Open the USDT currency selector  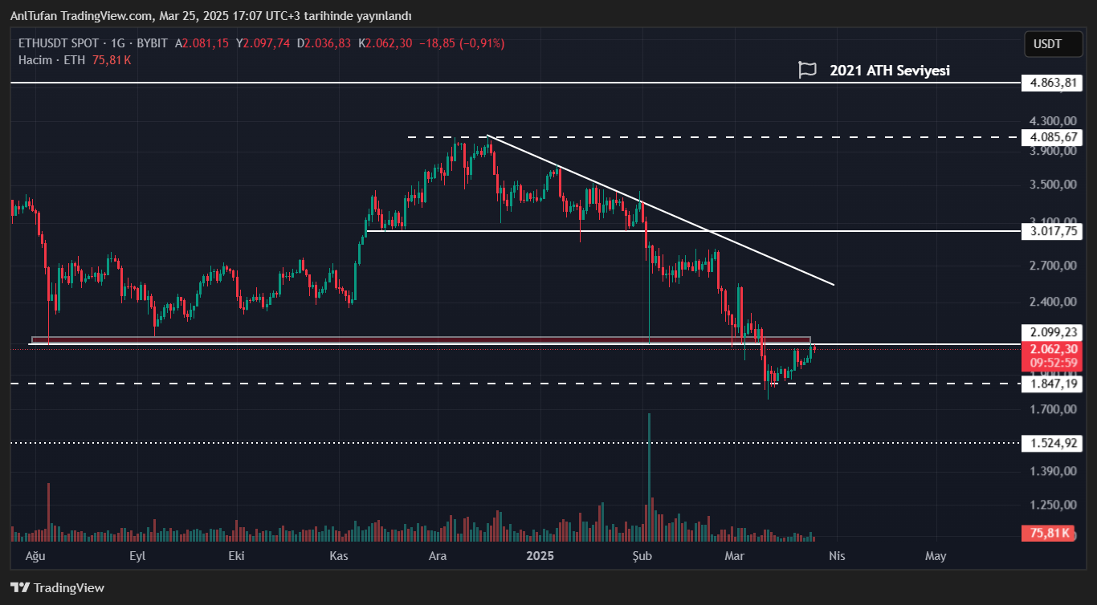1053,44
